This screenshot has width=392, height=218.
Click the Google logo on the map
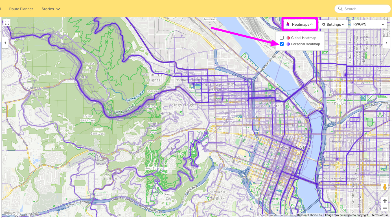click(x=12, y=213)
